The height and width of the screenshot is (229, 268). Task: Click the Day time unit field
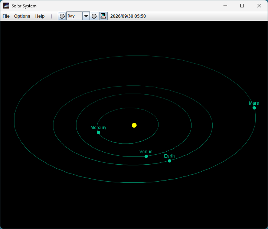click(x=75, y=16)
